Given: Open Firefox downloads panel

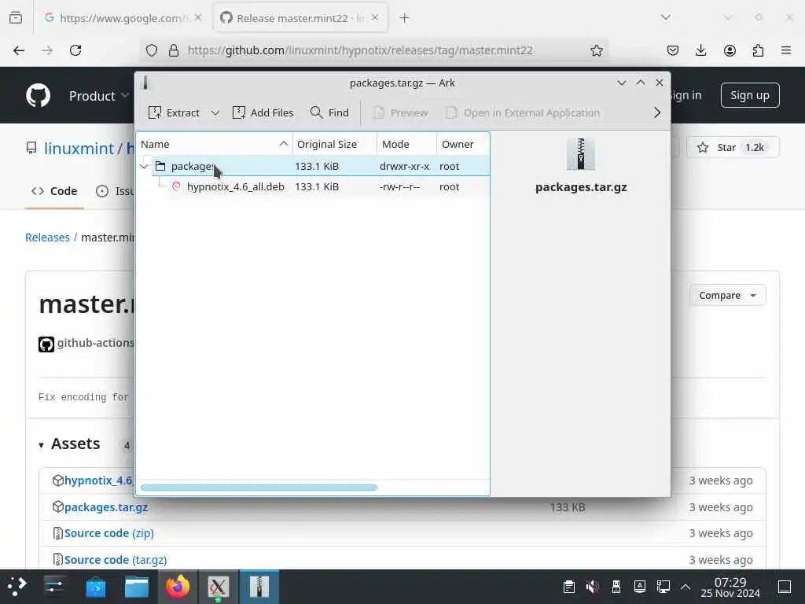Looking at the screenshot, I should 700,50.
